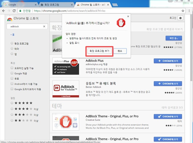Screen dimensions: 193x143
Task: Add 유튜브 용 애드 블록 to Chrome
Action: 168,84
